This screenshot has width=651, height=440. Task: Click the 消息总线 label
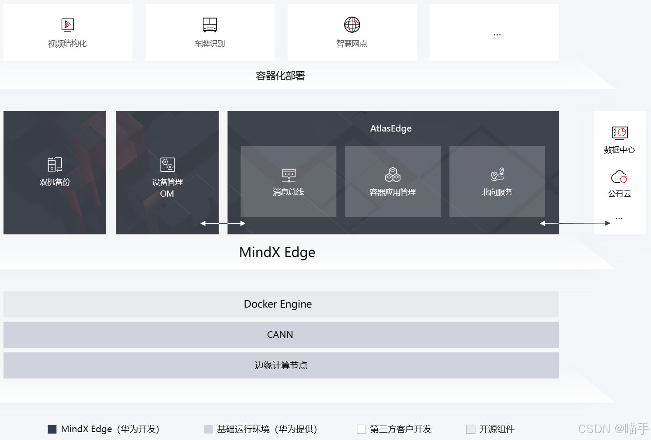coord(288,192)
